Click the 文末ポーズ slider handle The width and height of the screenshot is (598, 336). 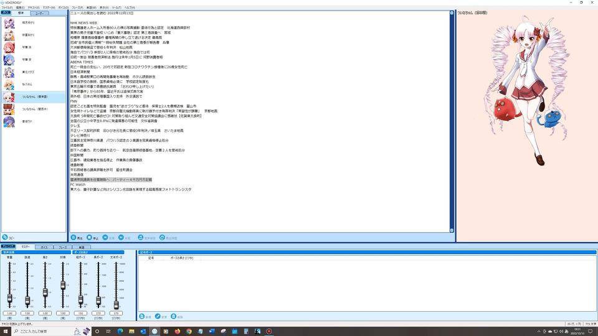click(x=116, y=304)
